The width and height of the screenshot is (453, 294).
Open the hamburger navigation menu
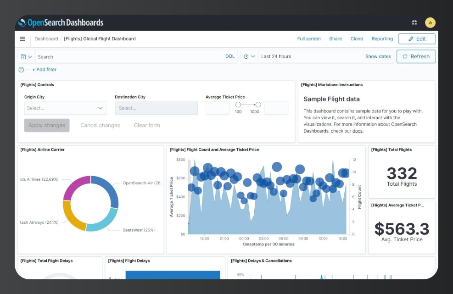pyautogui.click(x=22, y=39)
